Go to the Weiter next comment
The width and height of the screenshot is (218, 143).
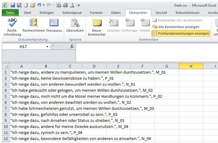[x=145, y=25]
